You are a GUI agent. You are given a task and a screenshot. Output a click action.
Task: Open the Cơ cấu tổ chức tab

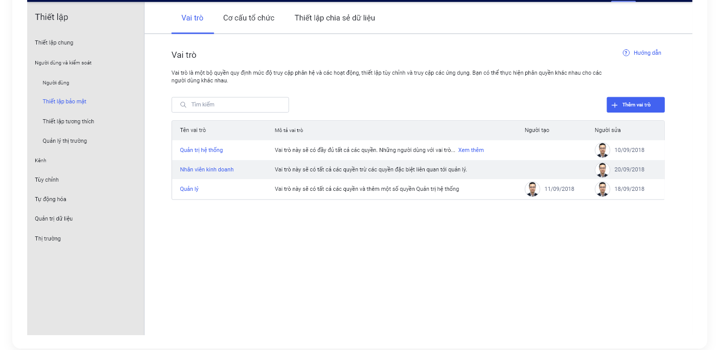click(x=249, y=18)
